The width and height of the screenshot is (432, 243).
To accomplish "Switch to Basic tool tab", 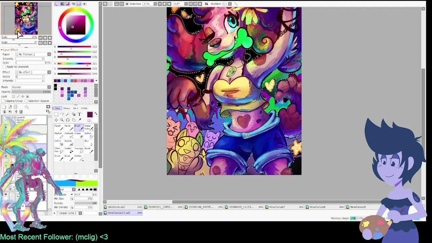I will [x=58, y=108].
